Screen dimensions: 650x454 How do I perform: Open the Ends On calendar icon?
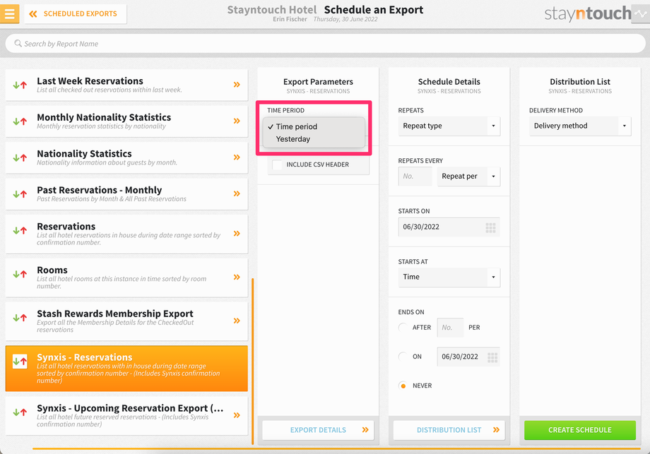[x=492, y=357]
